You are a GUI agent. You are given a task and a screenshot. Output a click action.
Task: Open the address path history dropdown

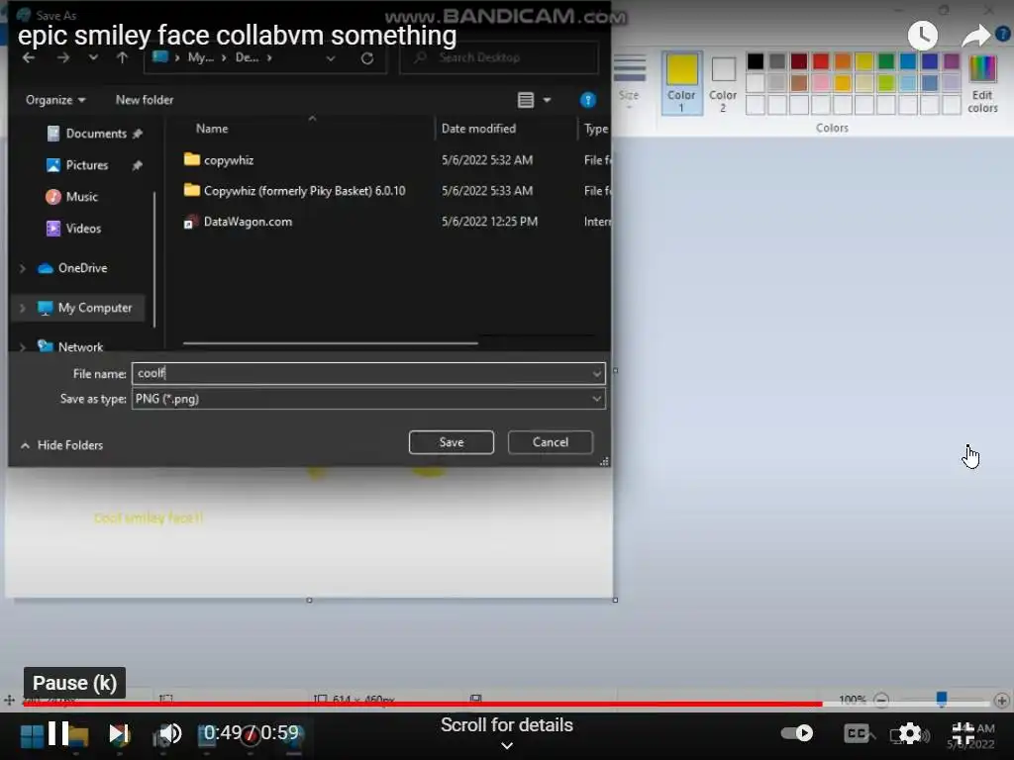pos(331,58)
